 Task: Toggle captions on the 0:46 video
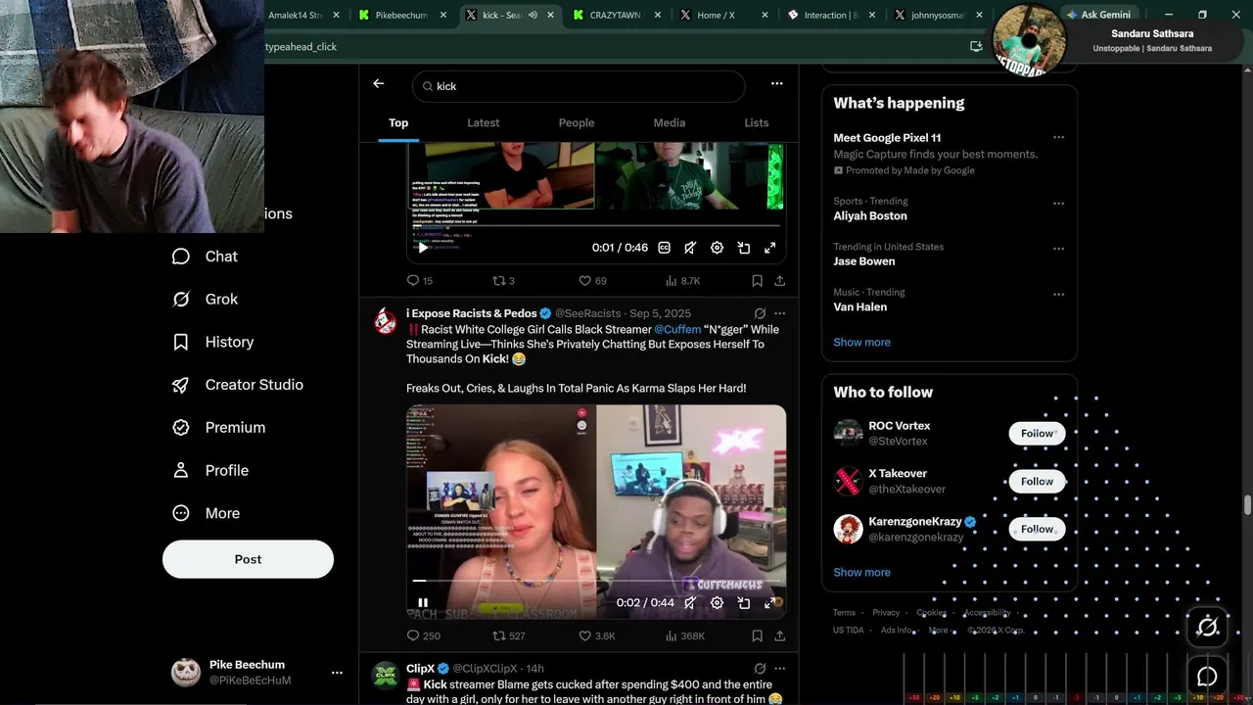(665, 248)
